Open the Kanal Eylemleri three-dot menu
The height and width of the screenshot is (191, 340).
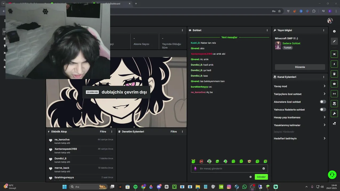point(324,77)
